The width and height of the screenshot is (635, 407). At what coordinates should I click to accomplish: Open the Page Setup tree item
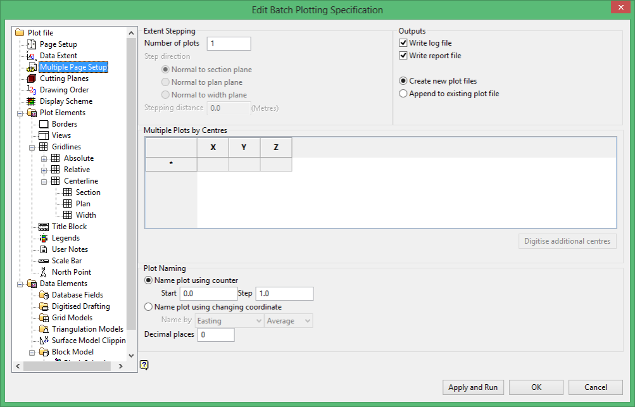(58, 44)
